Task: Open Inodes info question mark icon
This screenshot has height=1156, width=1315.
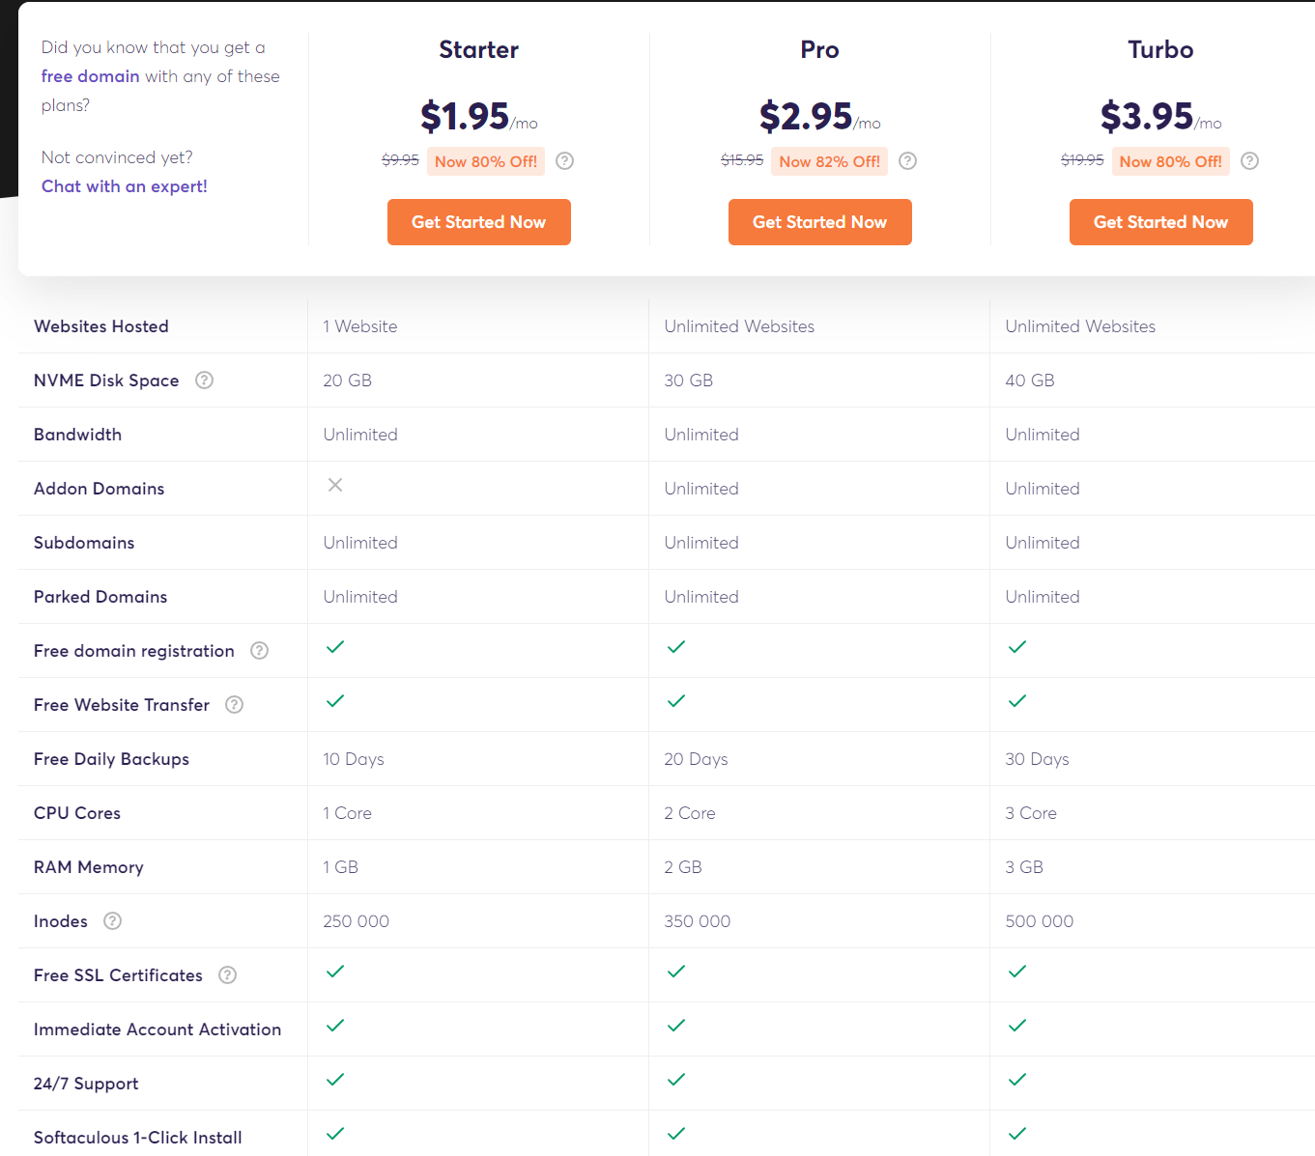Action: 112,921
